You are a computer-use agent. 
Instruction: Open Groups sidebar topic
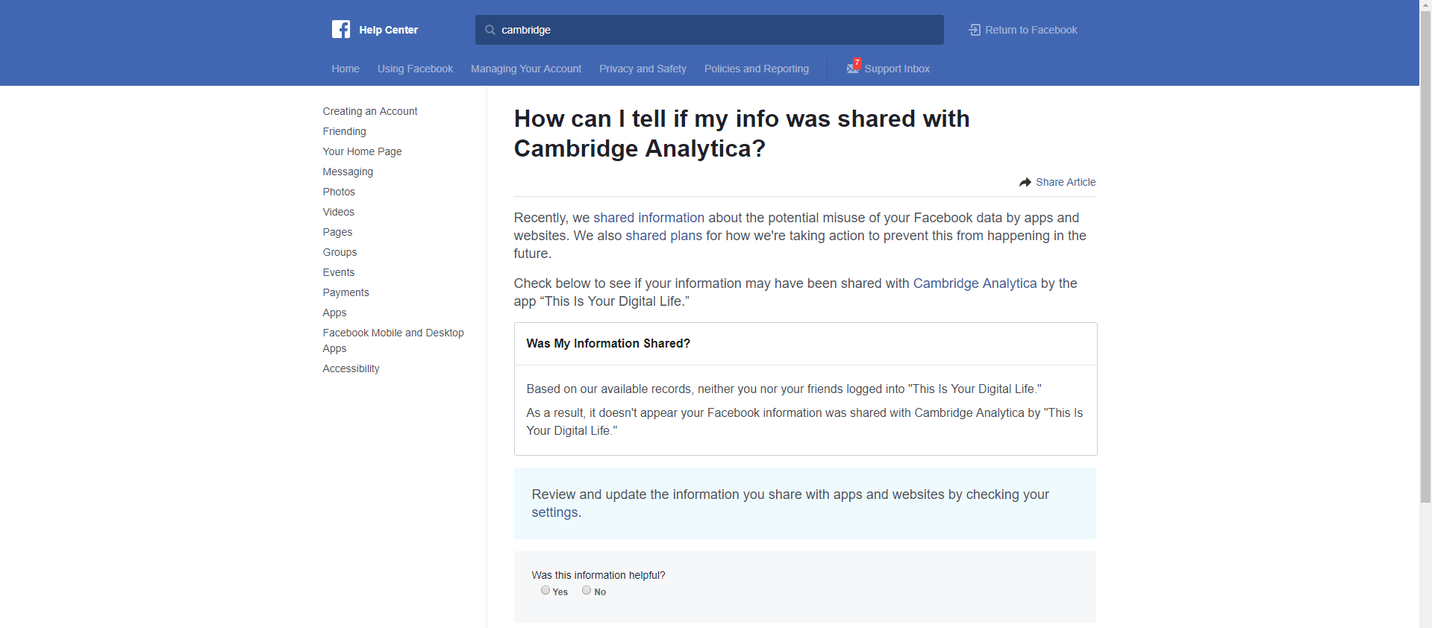point(340,252)
